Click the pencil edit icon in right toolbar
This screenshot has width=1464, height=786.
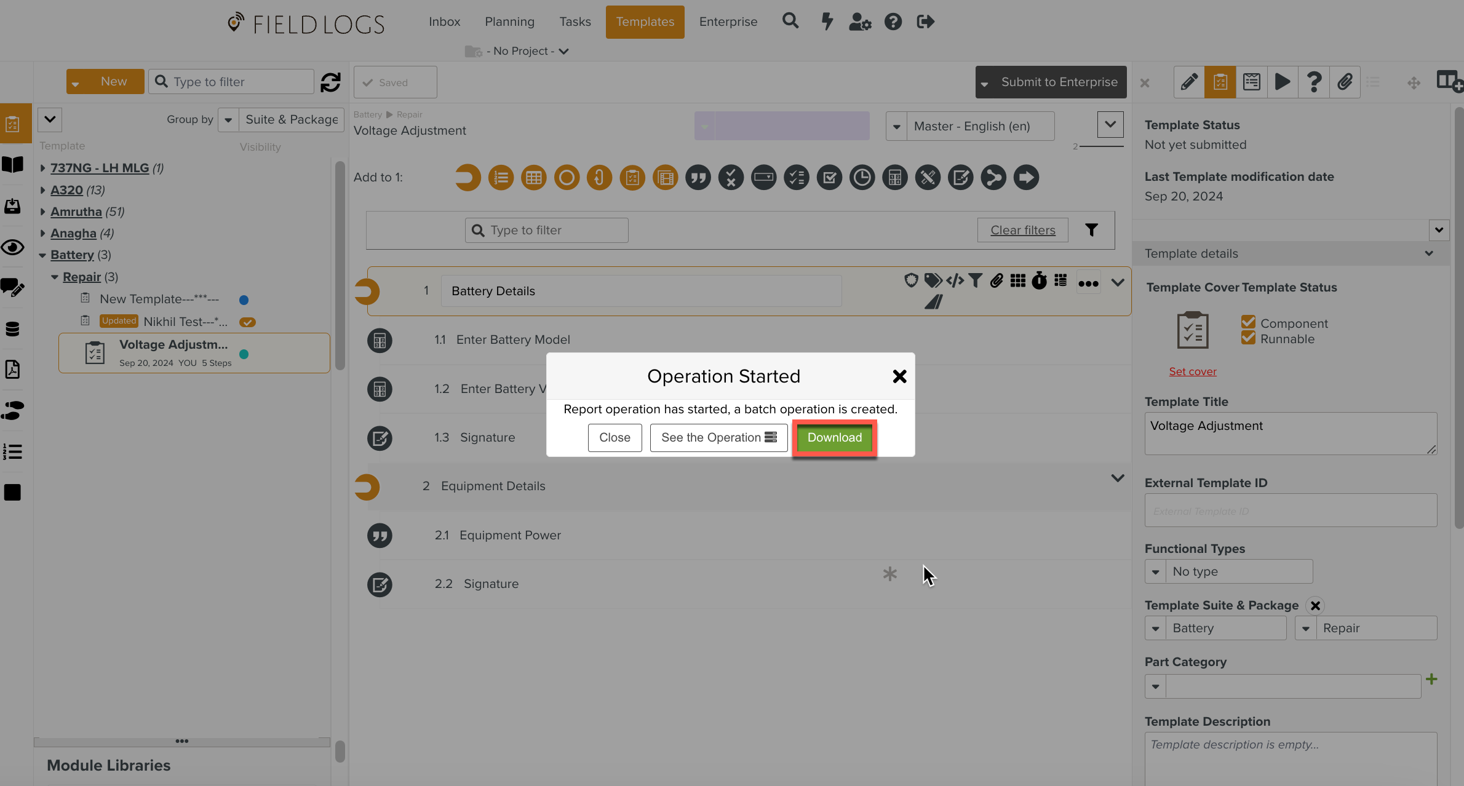click(x=1189, y=82)
